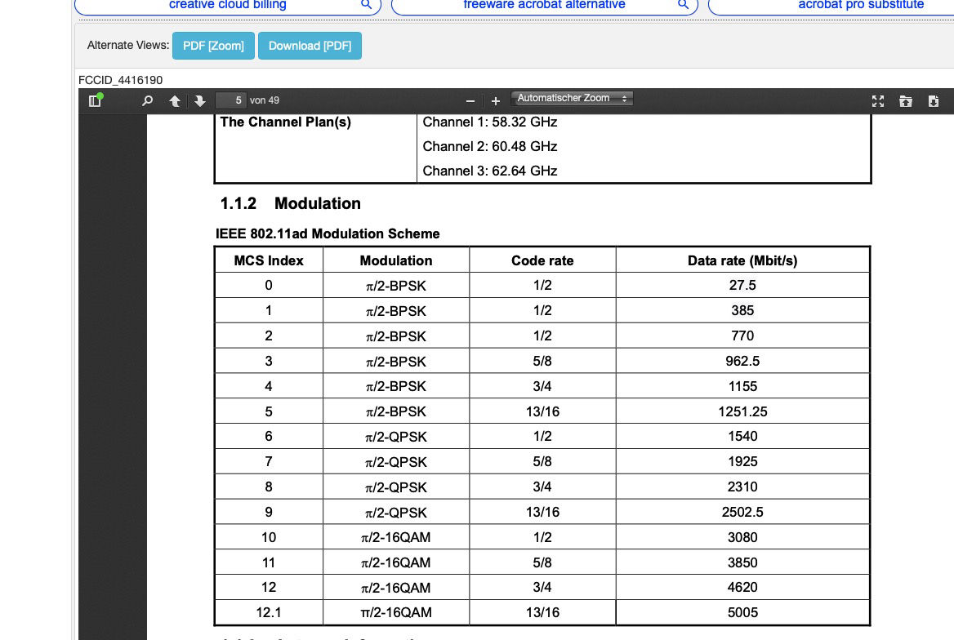Click the data rate cell '1540'

742,436
